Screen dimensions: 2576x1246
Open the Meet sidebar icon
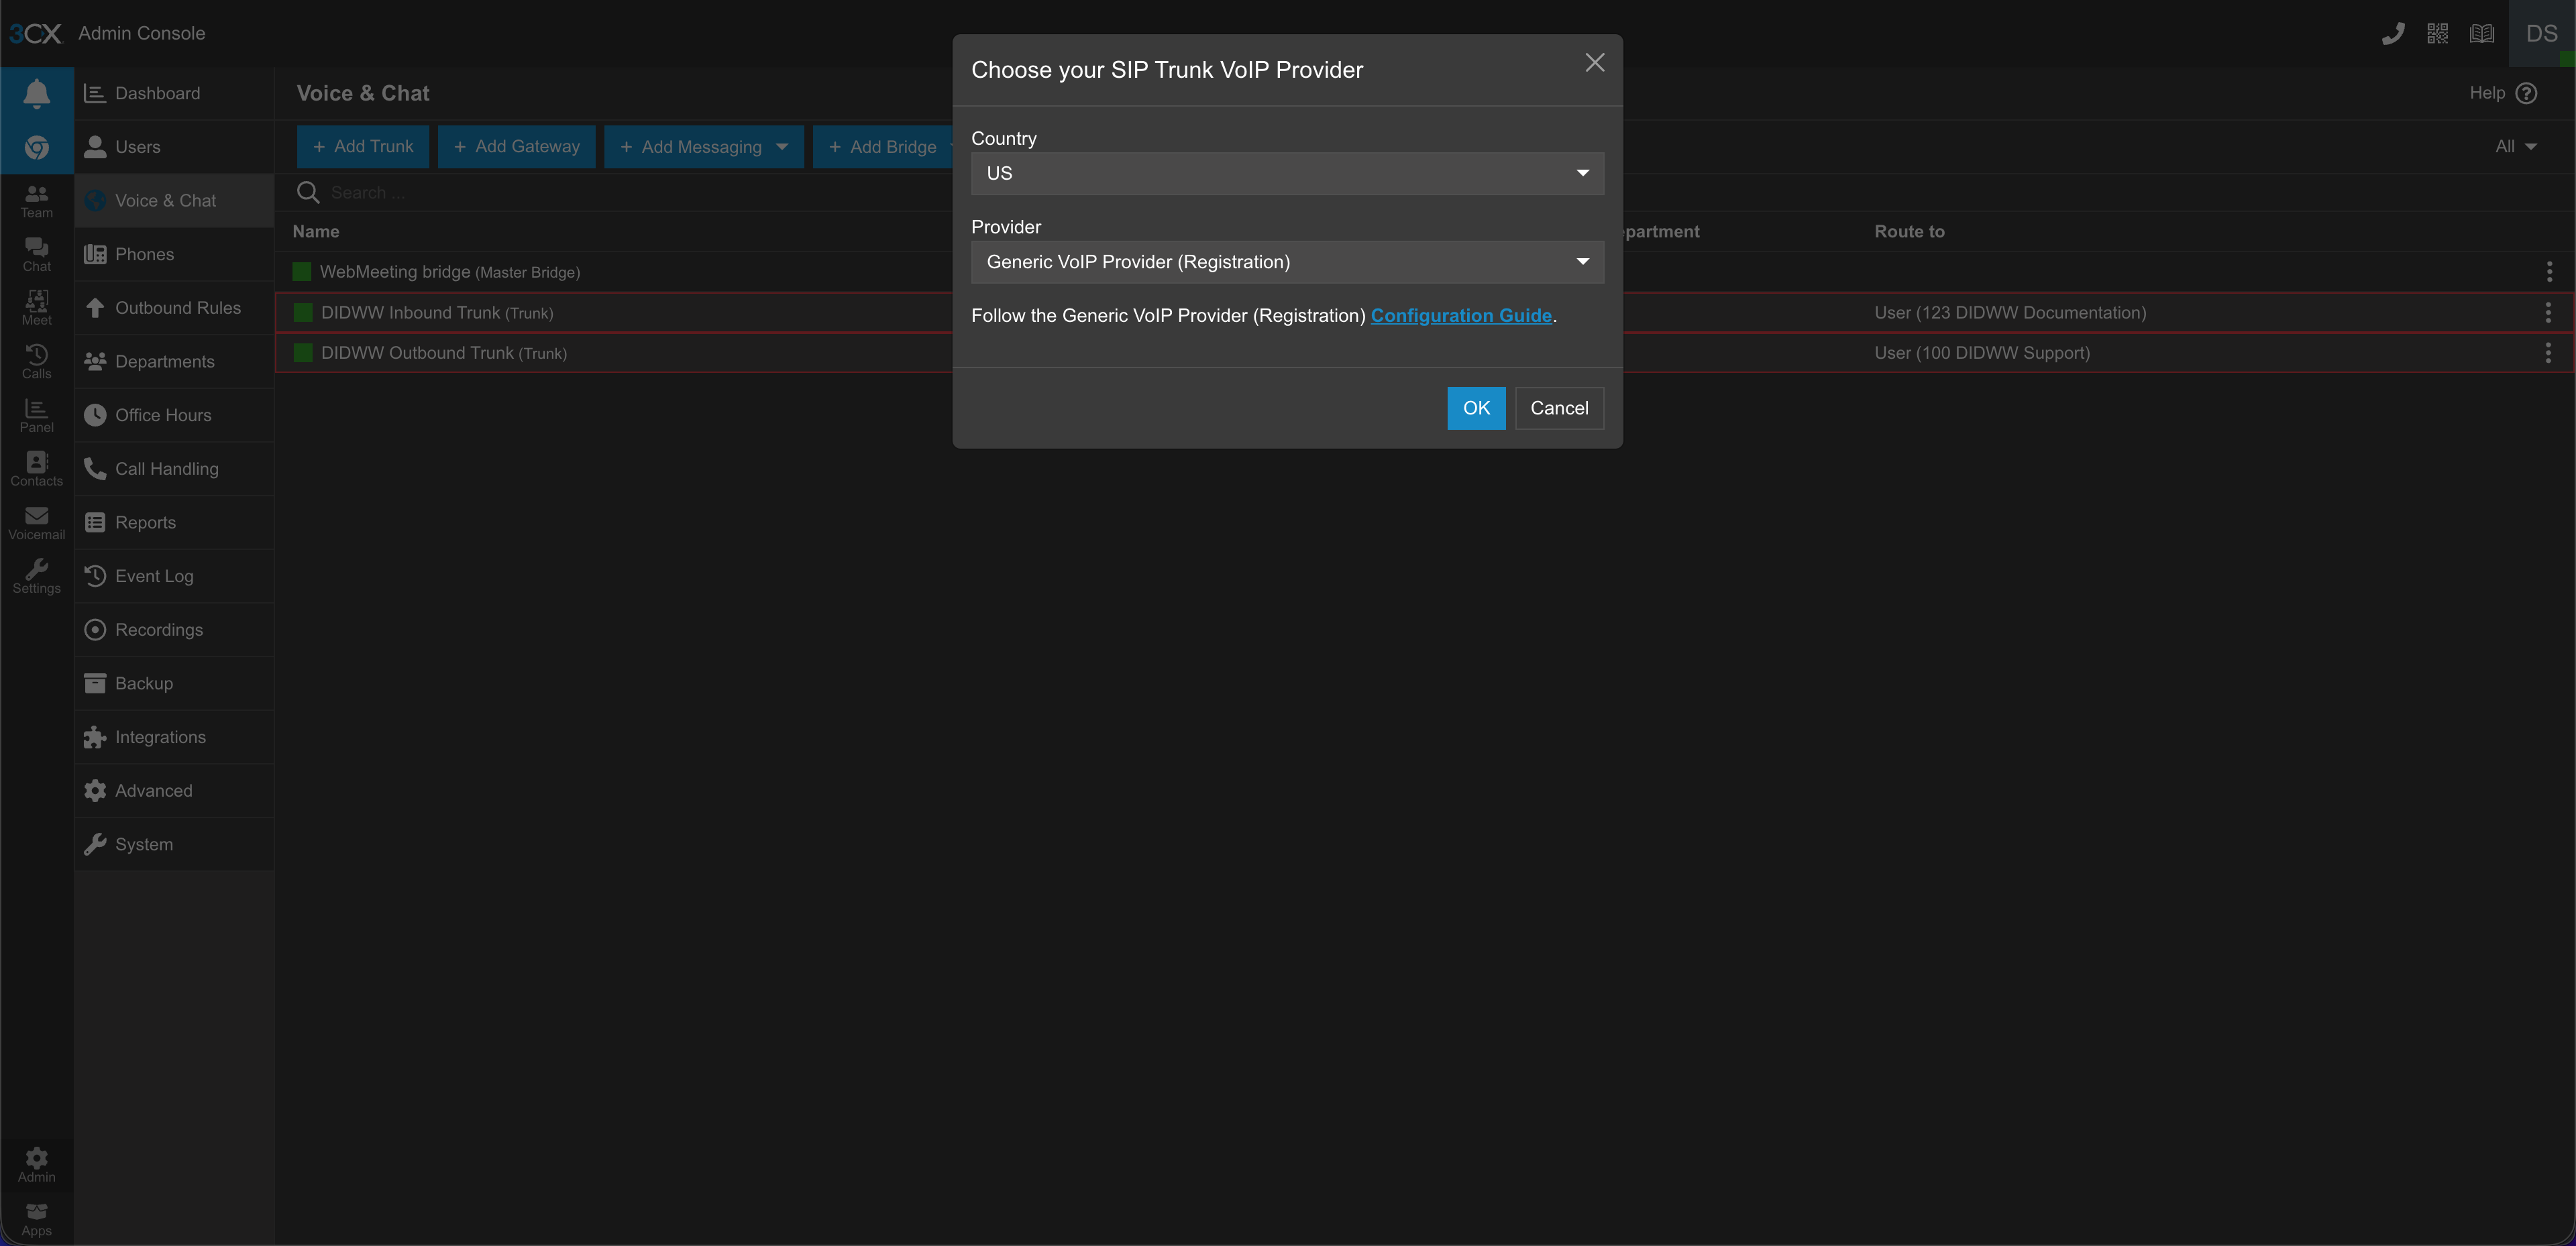coord(37,307)
